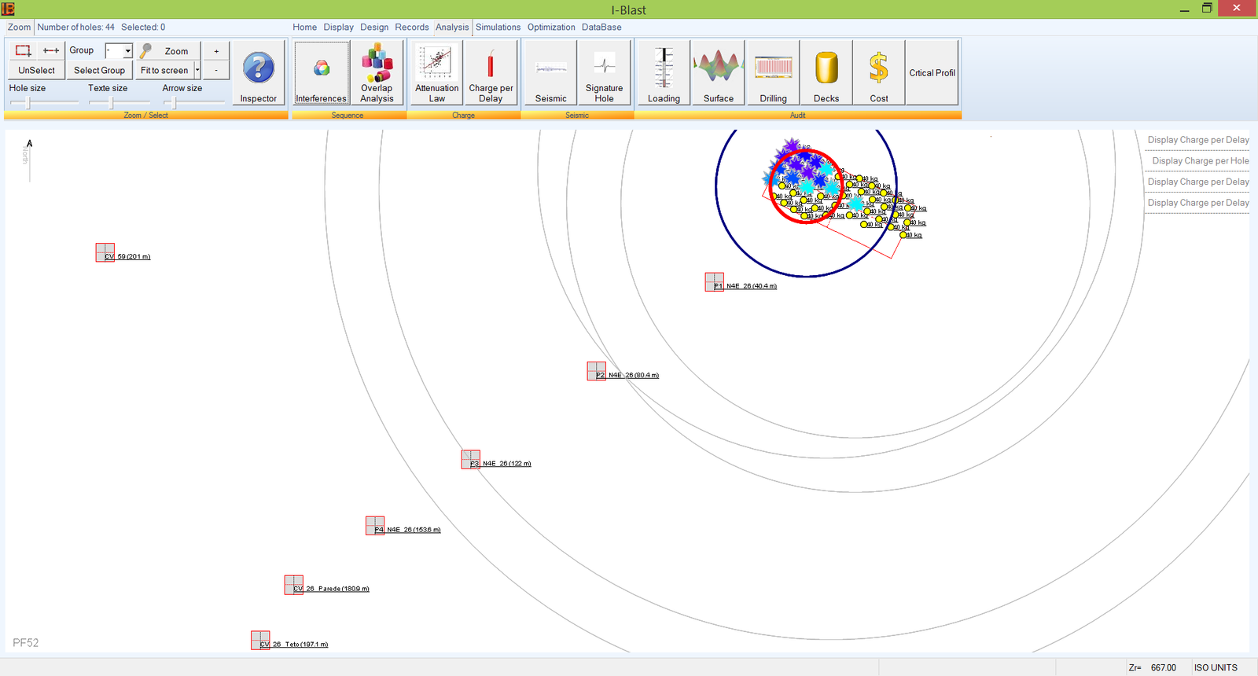The height and width of the screenshot is (676, 1258).
Task: Open the Group dropdown box
Action: pyautogui.click(x=119, y=50)
